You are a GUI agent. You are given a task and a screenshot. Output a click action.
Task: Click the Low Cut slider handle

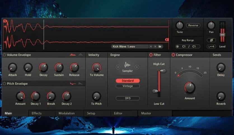pos(155,91)
